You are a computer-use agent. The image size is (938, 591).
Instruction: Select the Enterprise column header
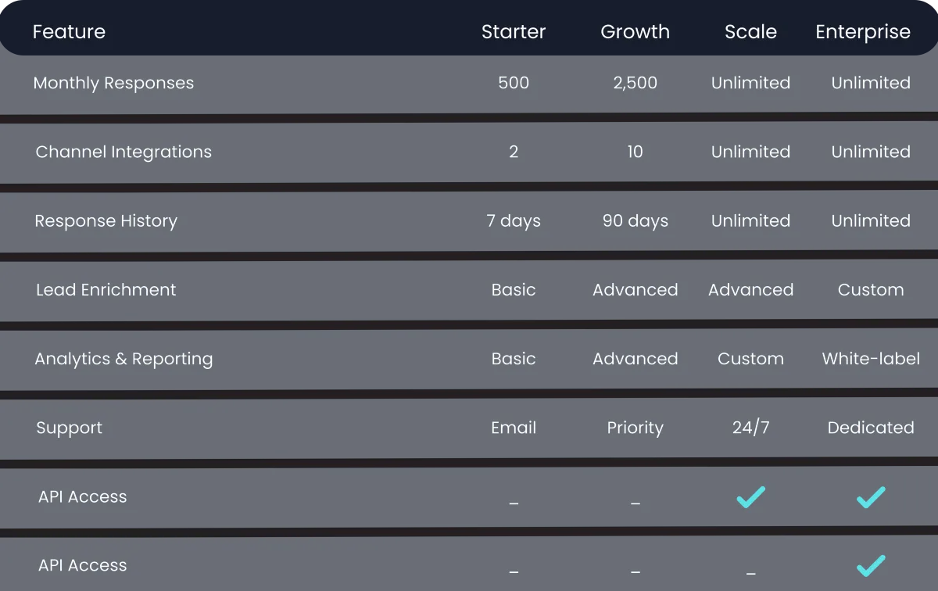(863, 32)
